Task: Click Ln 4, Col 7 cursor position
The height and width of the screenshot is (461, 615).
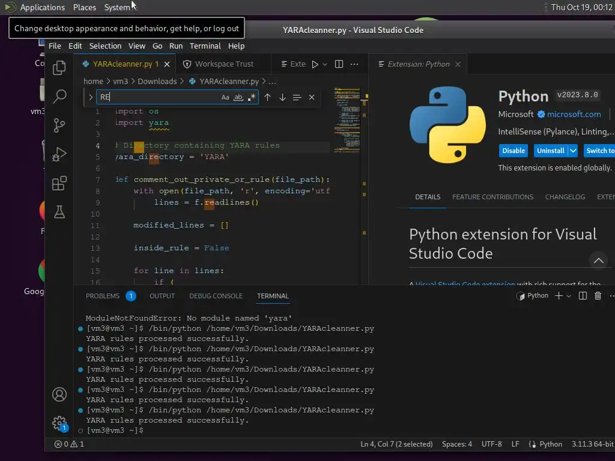Action: [396, 444]
